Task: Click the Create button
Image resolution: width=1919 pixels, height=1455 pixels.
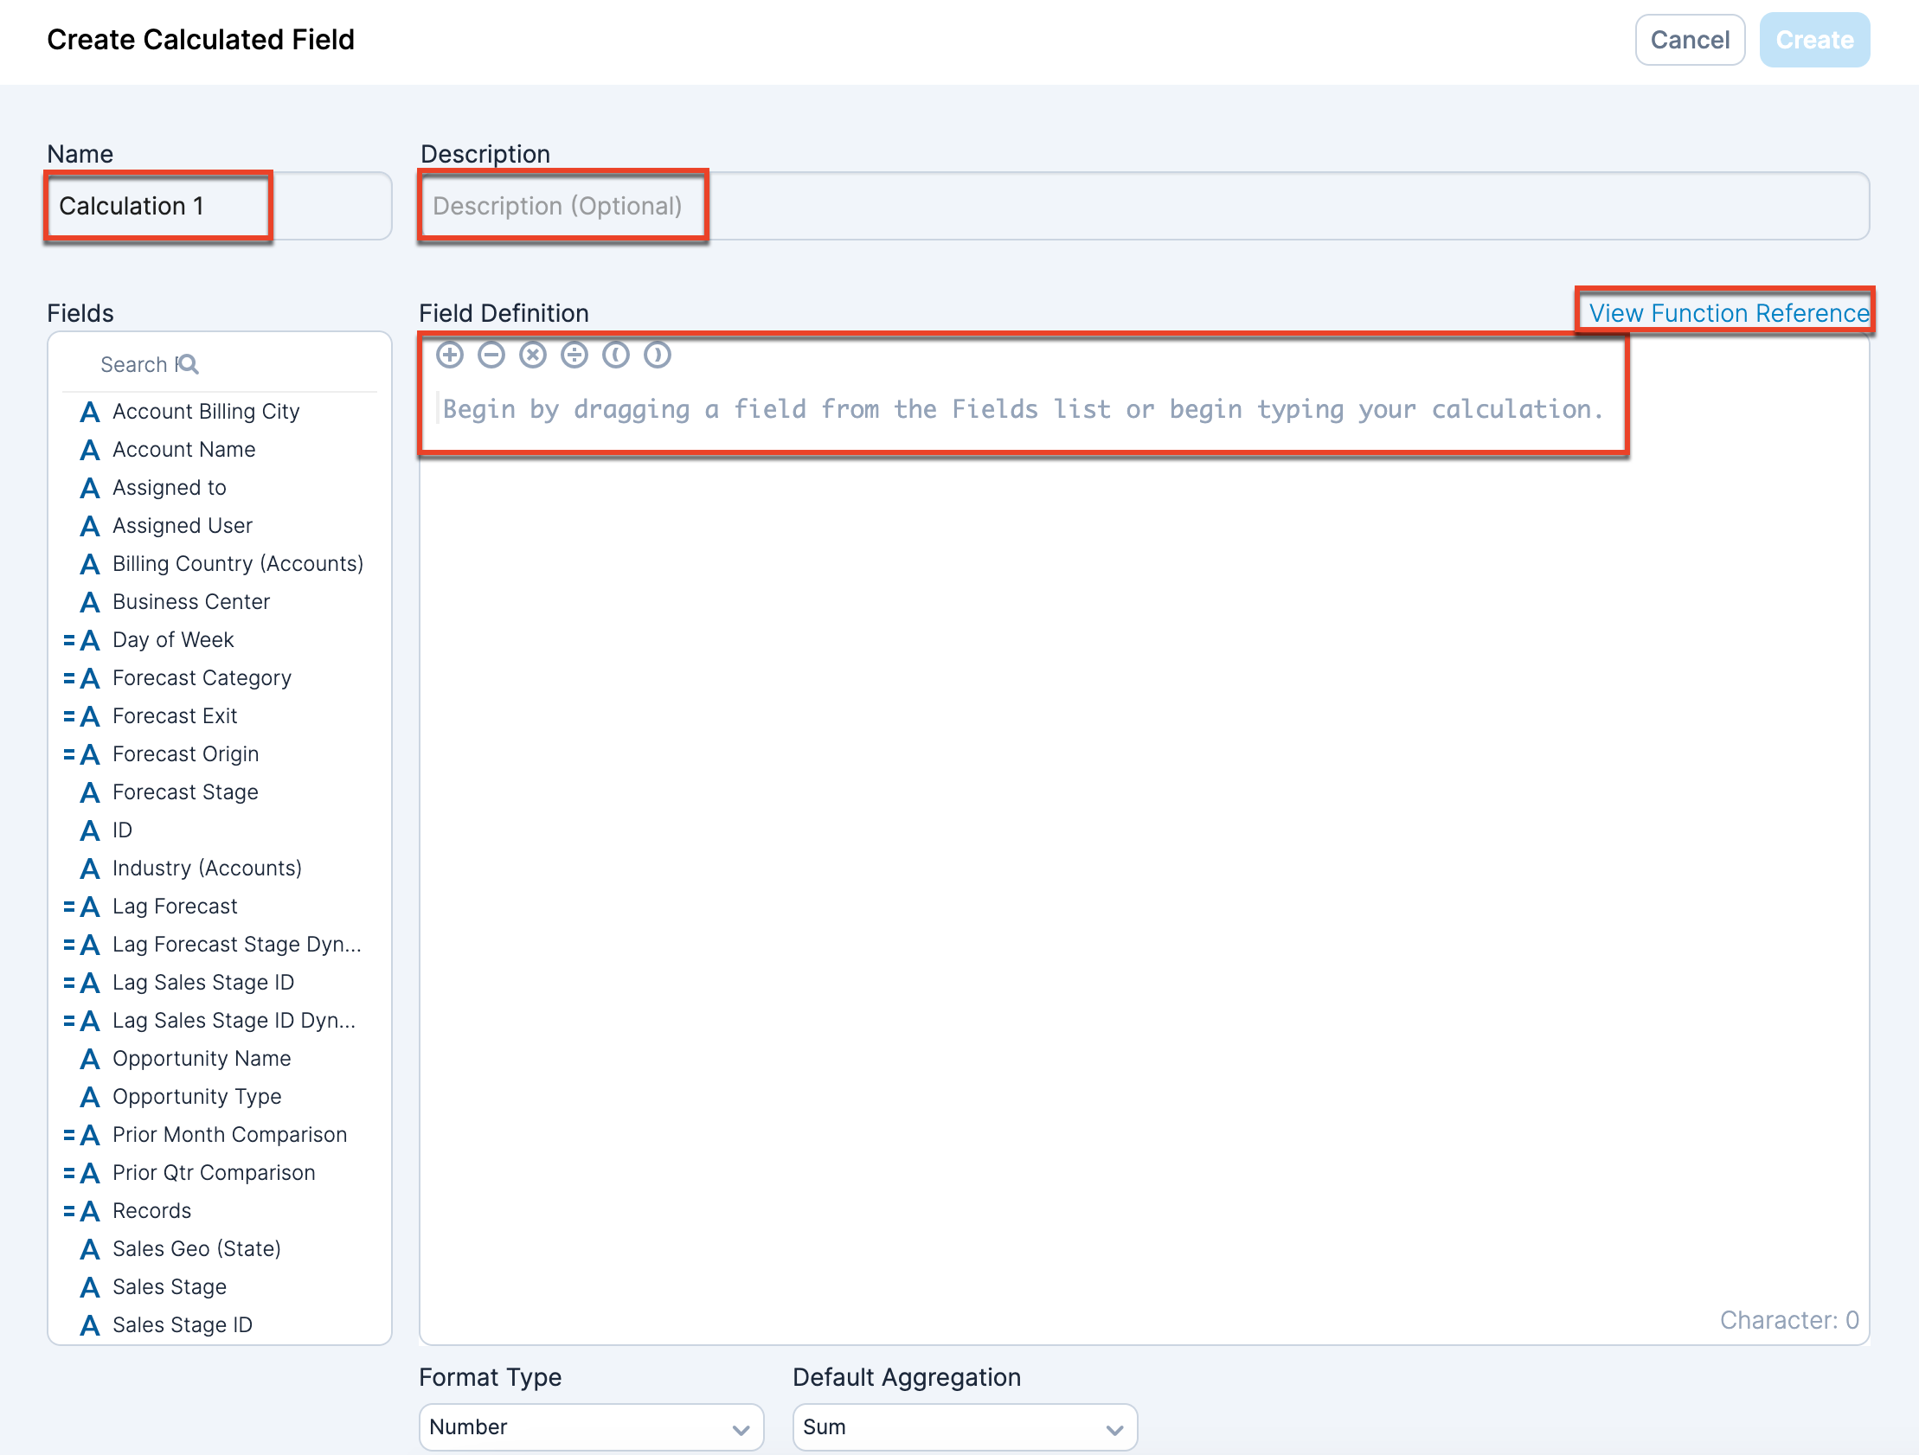Action: pyautogui.click(x=1813, y=40)
